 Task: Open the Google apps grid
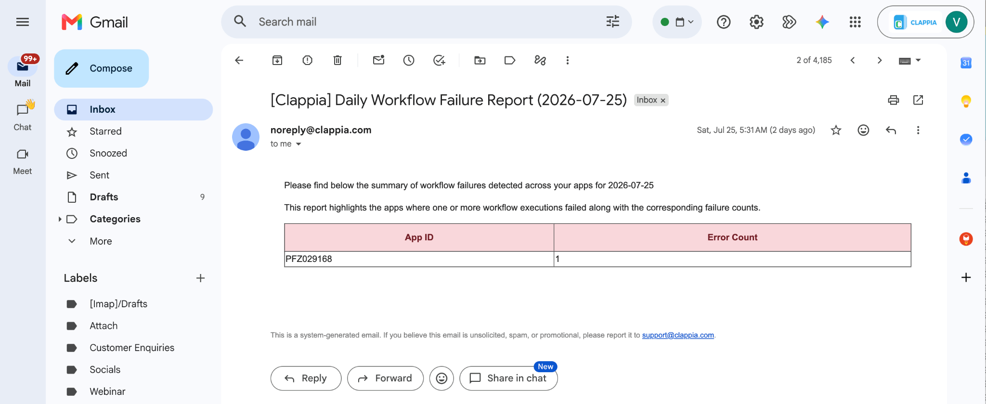[x=855, y=22]
